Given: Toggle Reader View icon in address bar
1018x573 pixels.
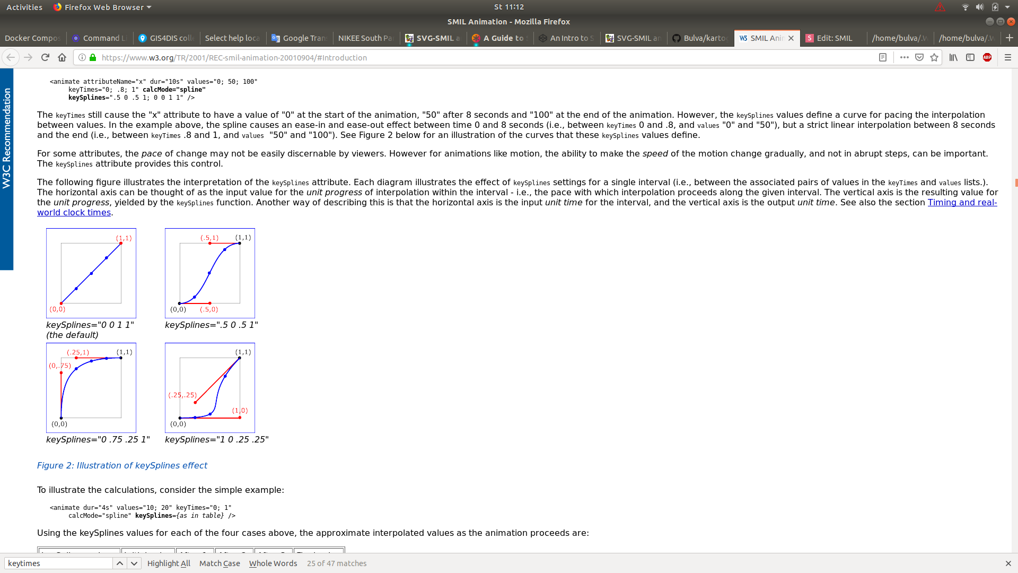Looking at the screenshot, I should (x=883, y=57).
